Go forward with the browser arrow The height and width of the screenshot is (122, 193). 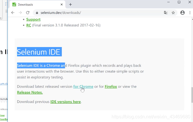coord(20,12)
